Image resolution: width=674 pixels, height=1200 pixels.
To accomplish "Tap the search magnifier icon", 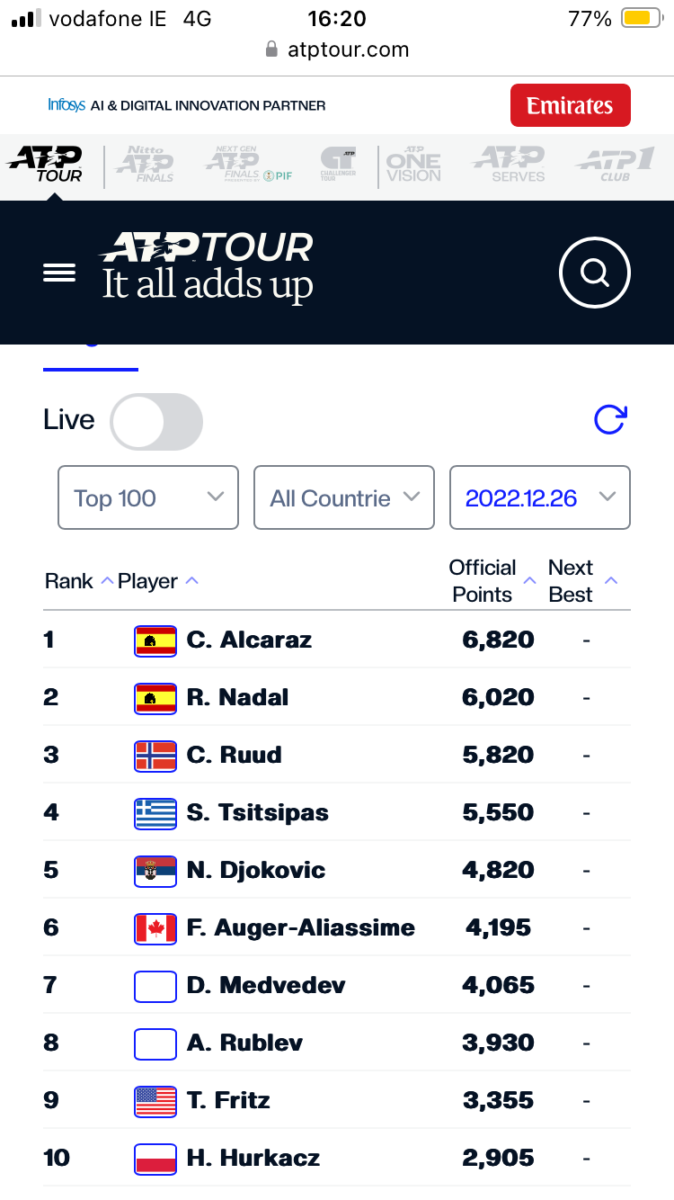I will 594,272.
